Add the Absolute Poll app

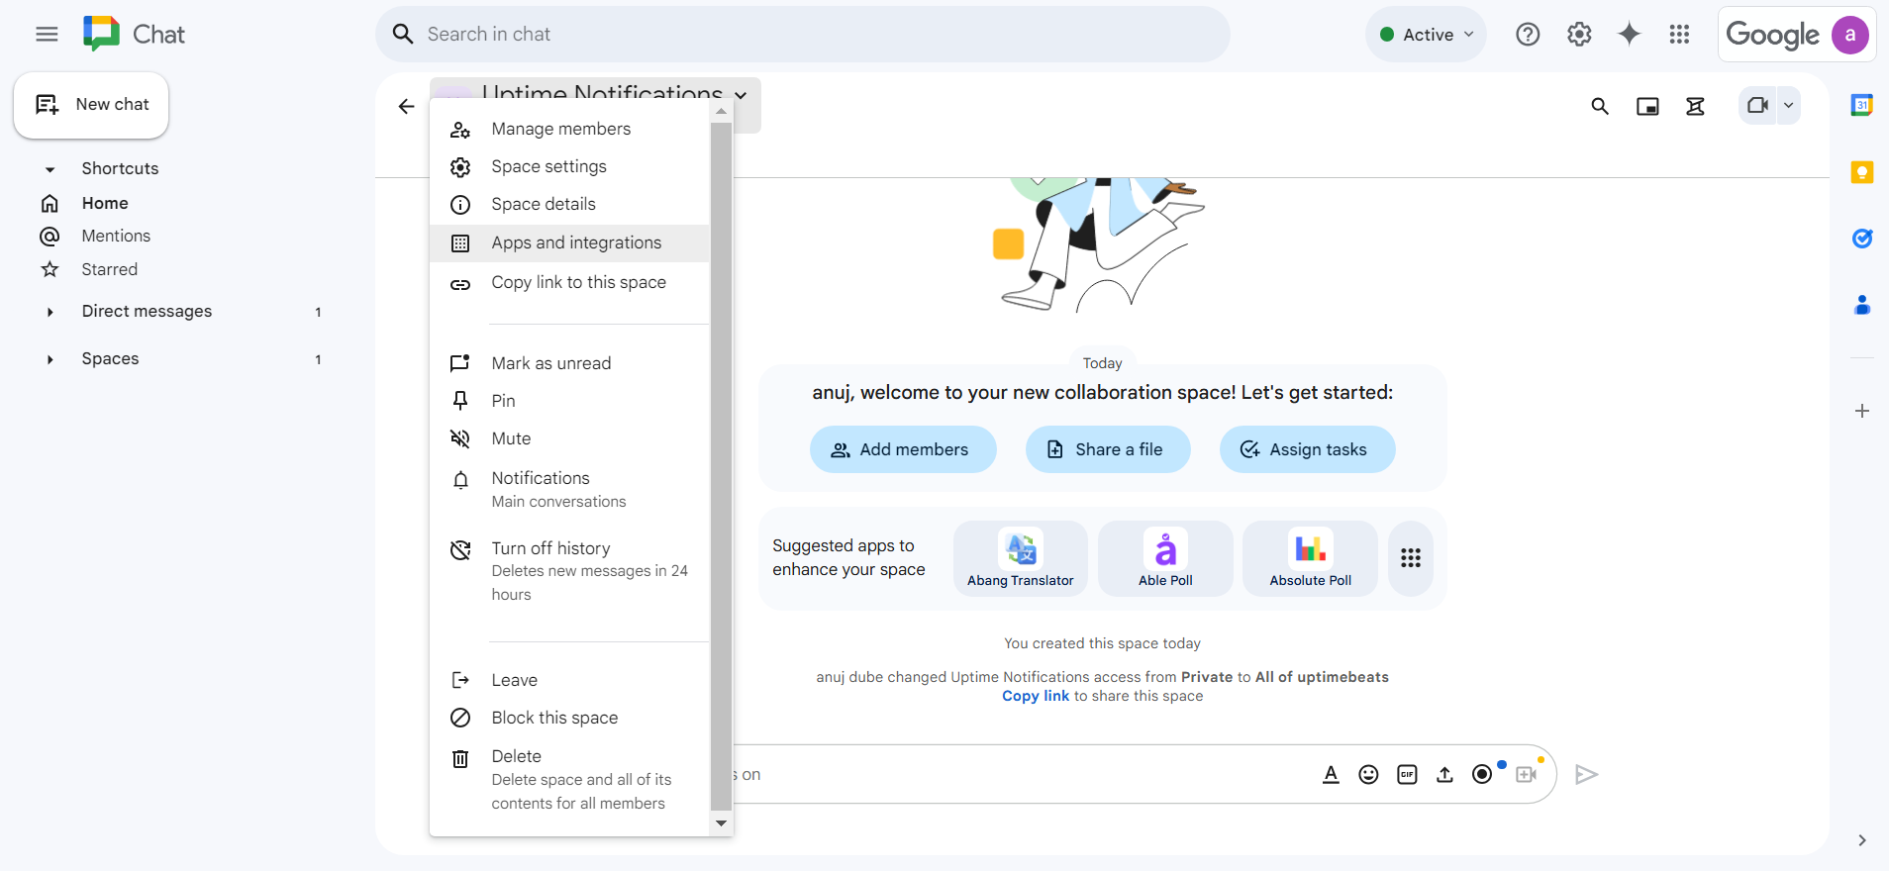(x=1310, y=558)
